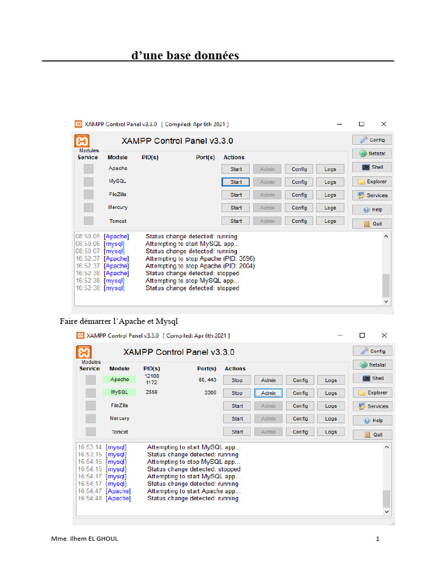Click XAMPP logo in top control panel
This screenshot has width=431, height=575.
pos(82,141)
